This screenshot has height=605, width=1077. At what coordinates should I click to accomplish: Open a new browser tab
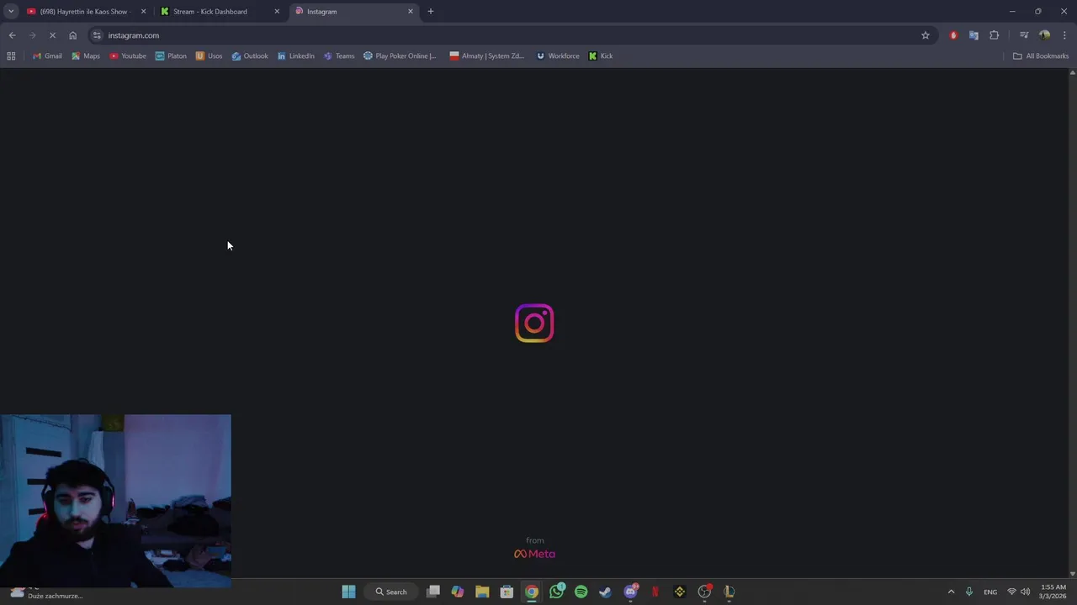coord(431,12)
